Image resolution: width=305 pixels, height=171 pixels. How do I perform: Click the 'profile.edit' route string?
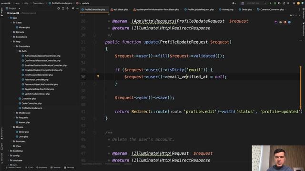(x=200, y=112)
